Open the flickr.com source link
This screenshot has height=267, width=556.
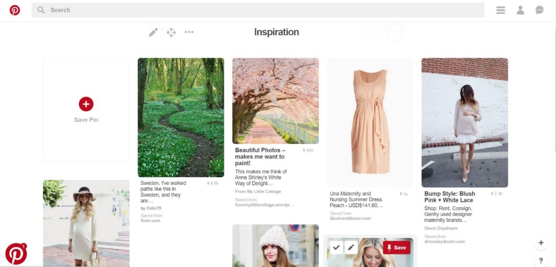(x=150, y=221)
